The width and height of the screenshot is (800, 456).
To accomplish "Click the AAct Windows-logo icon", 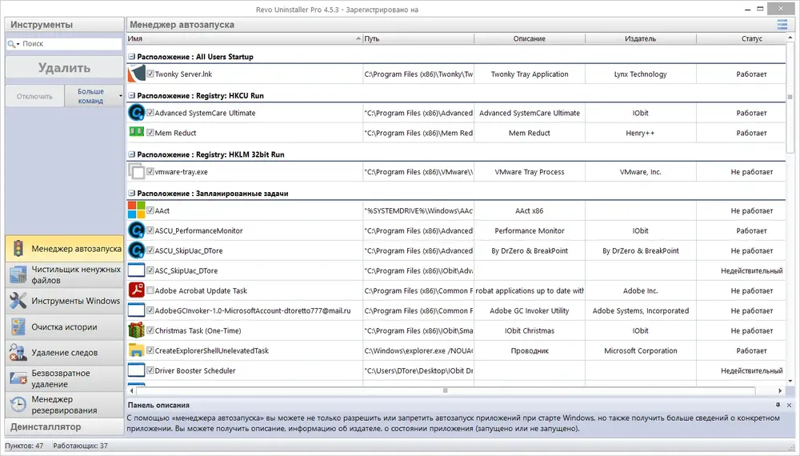I will [x=136, y=210].
